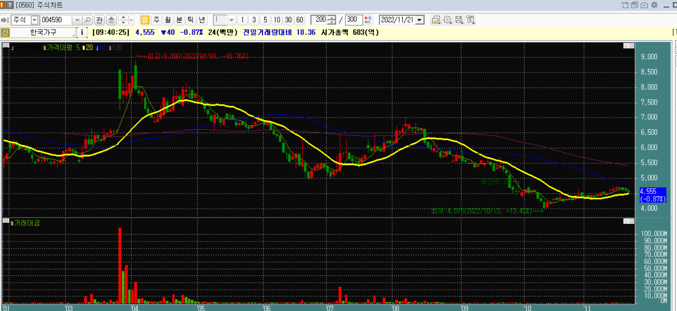Click the i stock info button
The image size is (677, 311).
point(82,33)
